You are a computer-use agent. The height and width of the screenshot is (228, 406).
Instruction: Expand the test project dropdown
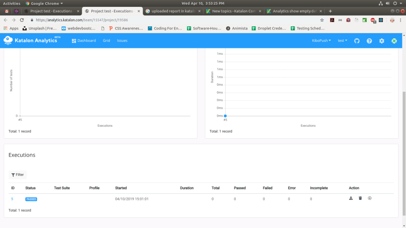click(x=342, y=41)
